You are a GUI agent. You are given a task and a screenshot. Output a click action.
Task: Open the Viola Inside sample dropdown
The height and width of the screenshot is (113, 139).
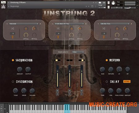[x=24, y=24]
